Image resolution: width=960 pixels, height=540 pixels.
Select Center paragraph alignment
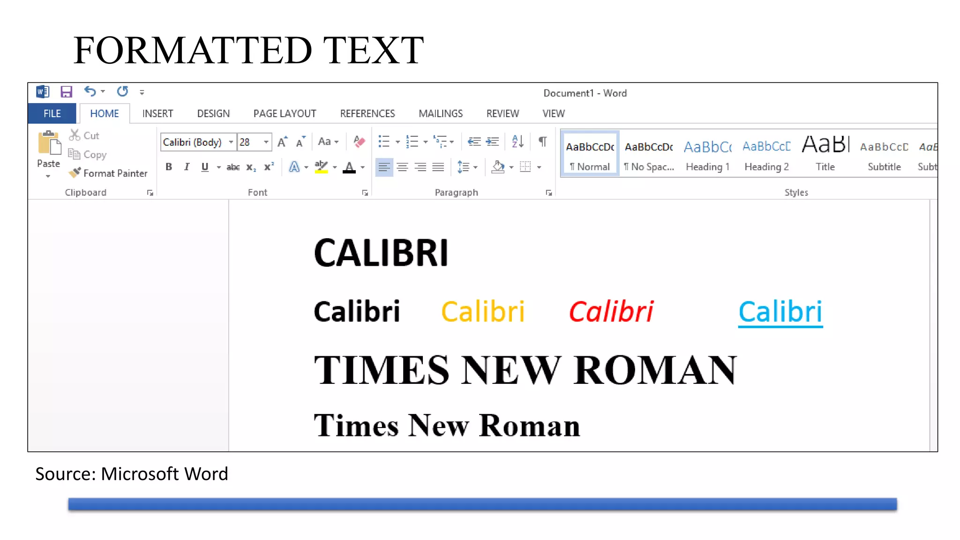click(x=402, y=167)
